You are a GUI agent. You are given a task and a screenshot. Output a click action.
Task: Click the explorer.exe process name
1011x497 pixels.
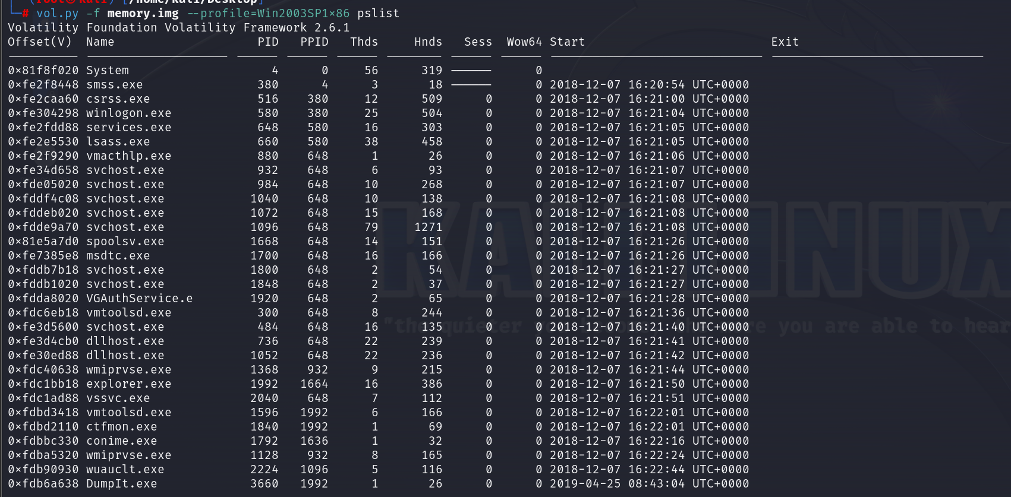tap(129, 384)
